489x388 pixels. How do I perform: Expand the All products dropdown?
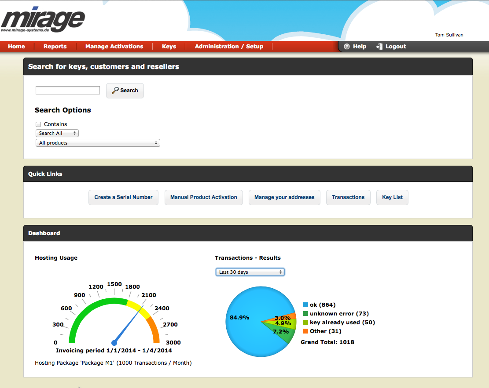[97, 143]
